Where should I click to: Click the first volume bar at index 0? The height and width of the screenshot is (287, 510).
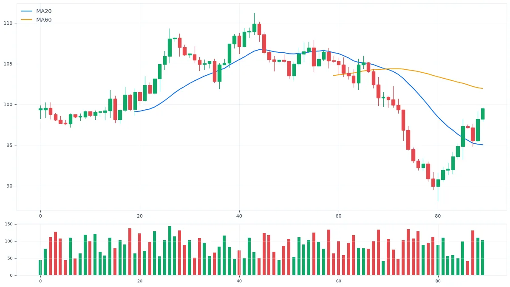(40, 268)
